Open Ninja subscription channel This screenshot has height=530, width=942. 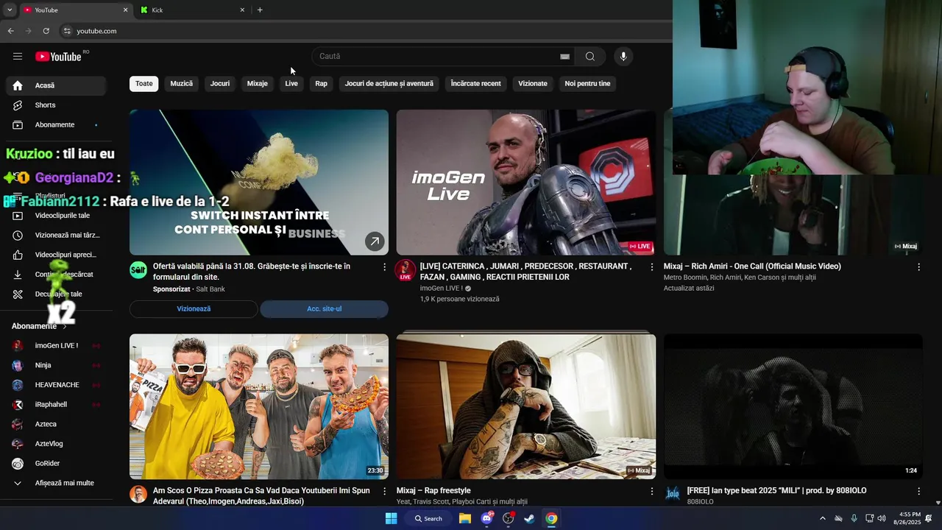click(56, 365)
